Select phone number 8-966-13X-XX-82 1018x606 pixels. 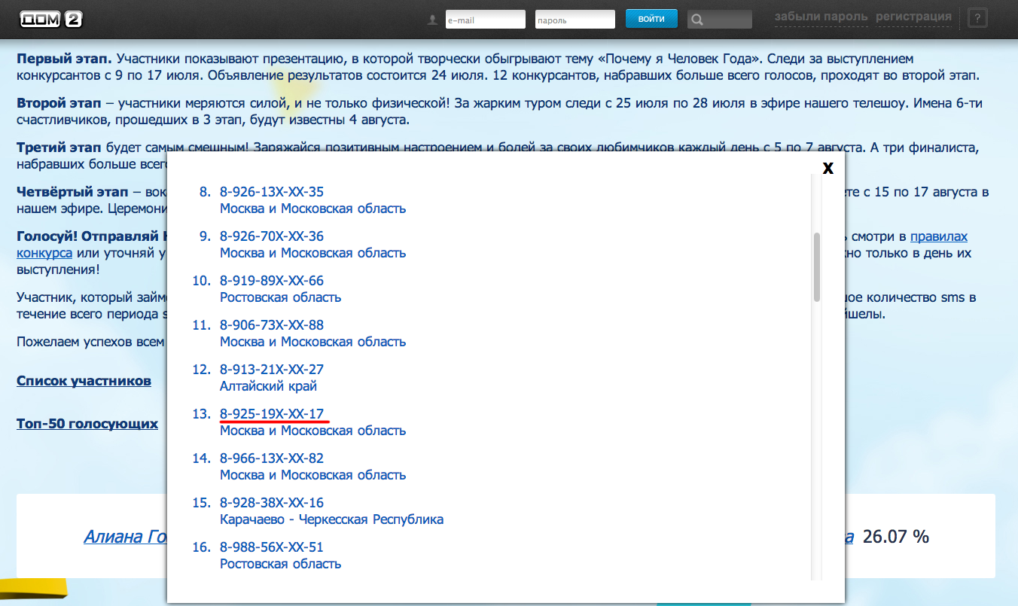(x=272, y=458)
